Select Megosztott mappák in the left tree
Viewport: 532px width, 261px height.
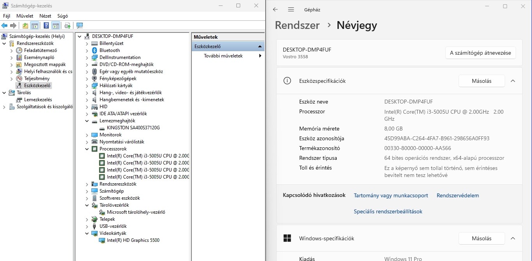click(45, 64)
